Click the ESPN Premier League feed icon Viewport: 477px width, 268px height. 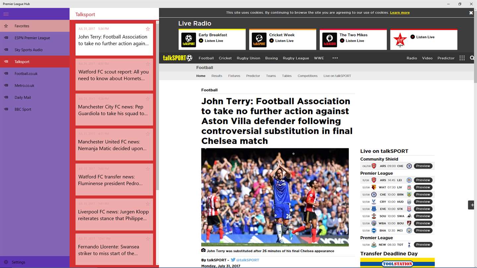click(x=6, y=38)
